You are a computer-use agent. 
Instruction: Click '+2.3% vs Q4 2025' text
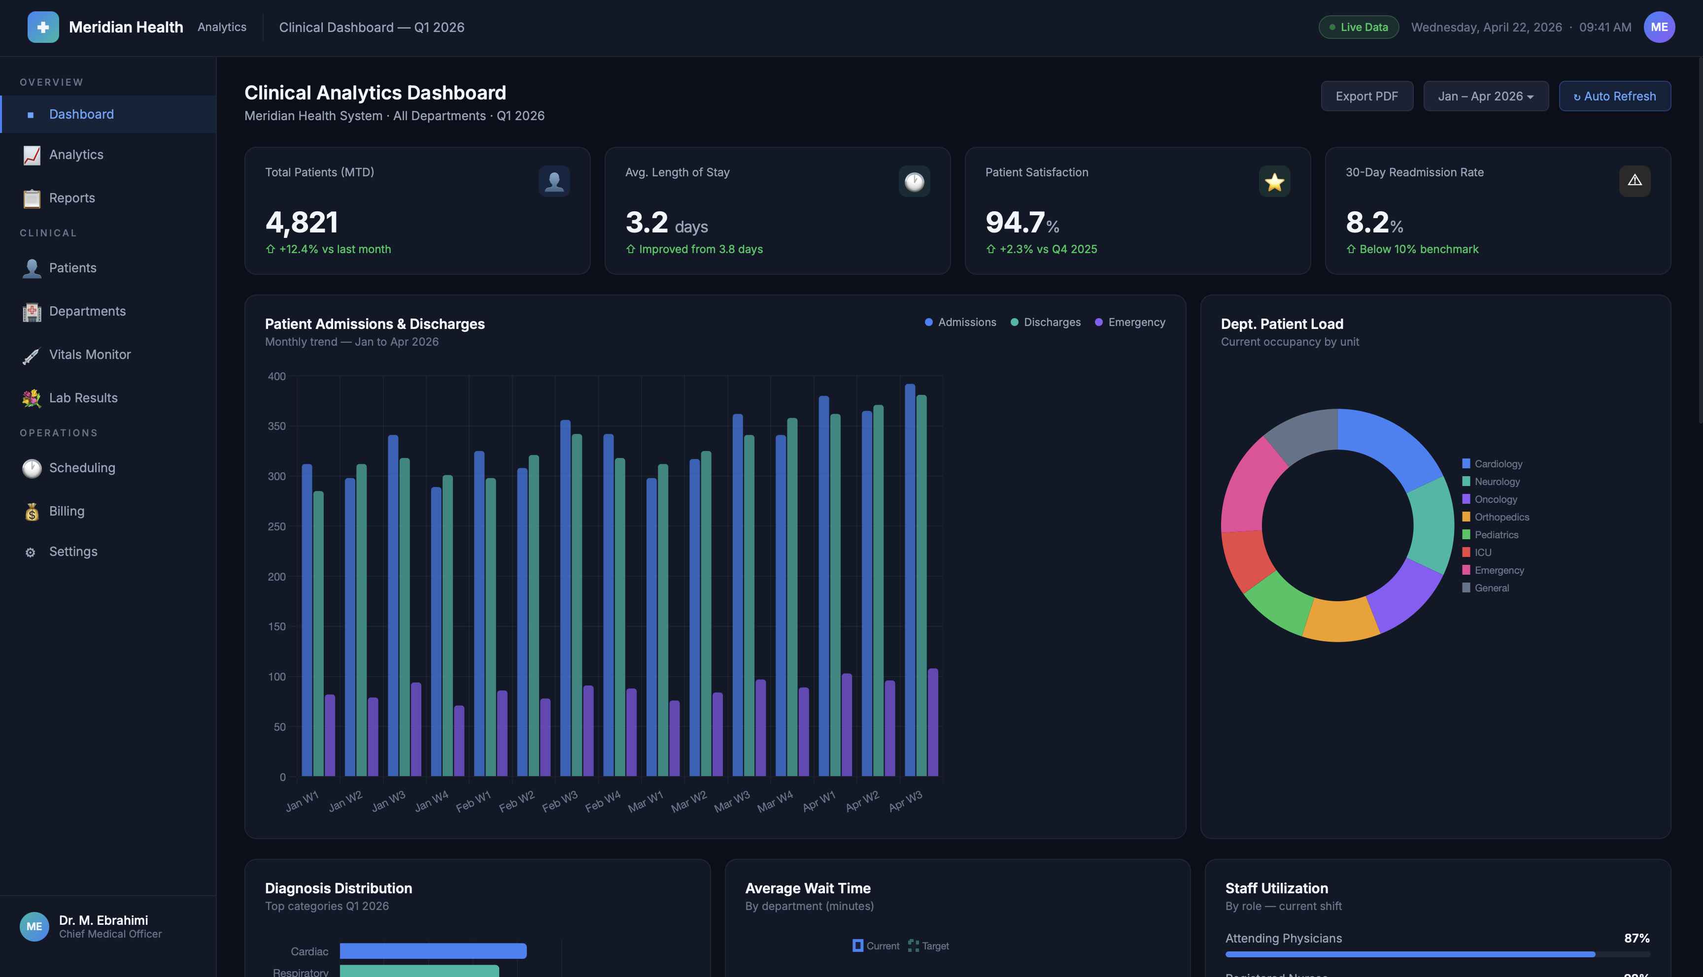point(1048,249)
